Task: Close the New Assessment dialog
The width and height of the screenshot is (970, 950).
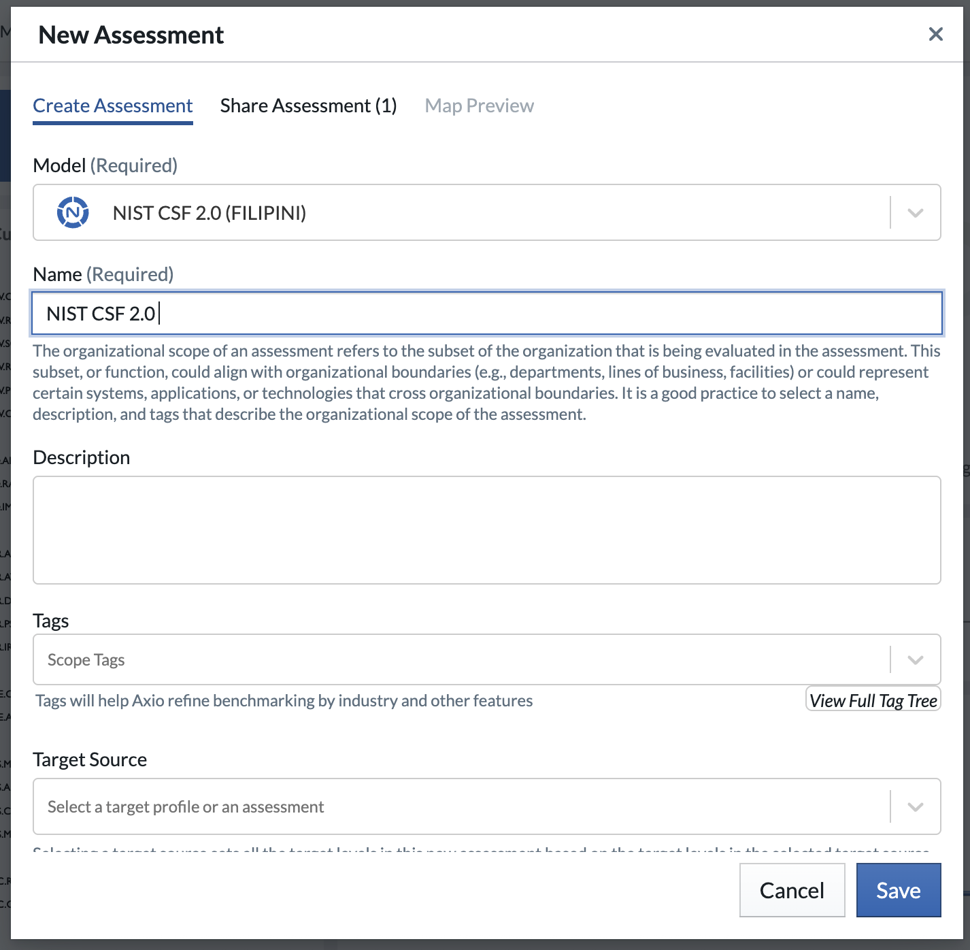Action: point(935,34)
